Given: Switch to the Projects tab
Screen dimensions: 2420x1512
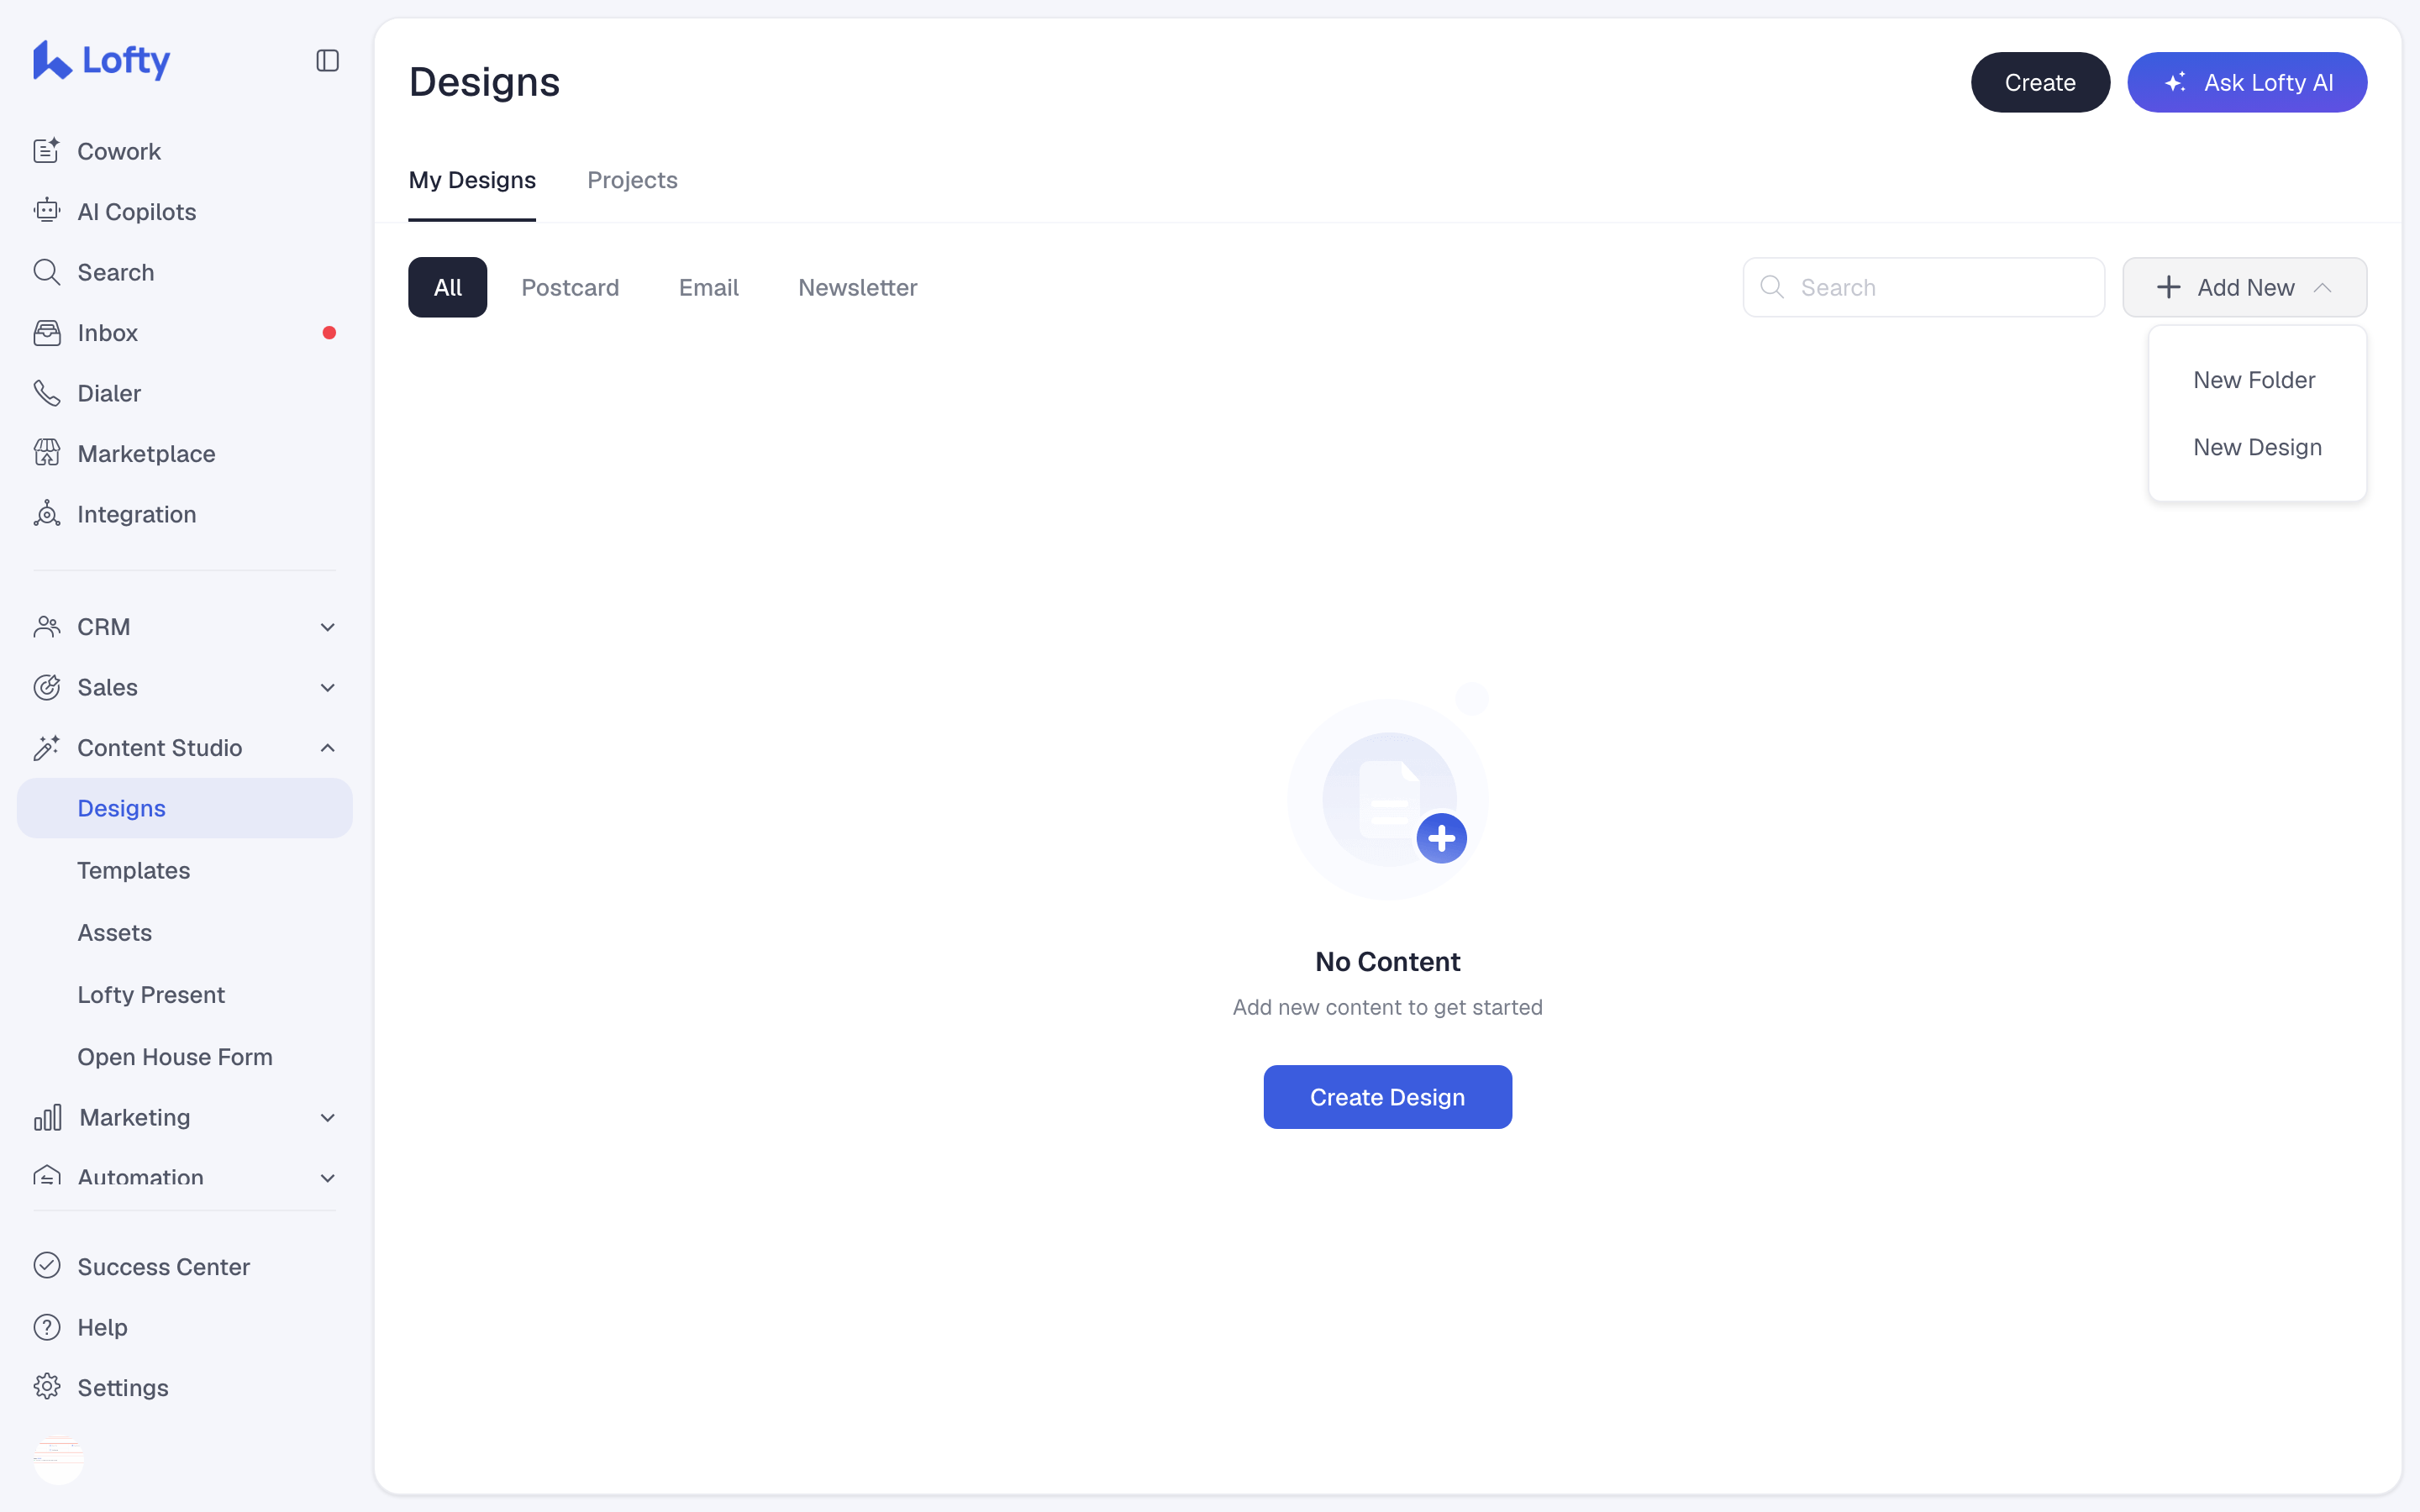Looking at the screenshot, I should coord(632,180).
